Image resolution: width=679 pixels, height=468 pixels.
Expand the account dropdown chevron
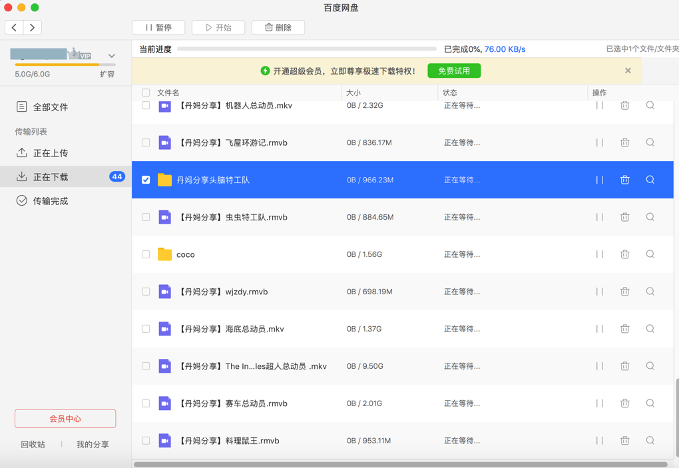click(x=112, y=56)
